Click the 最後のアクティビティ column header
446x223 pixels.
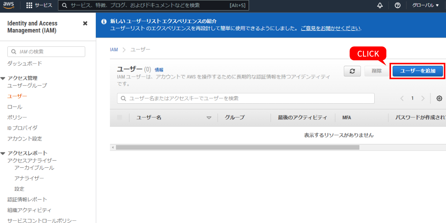tap(303, 117)
